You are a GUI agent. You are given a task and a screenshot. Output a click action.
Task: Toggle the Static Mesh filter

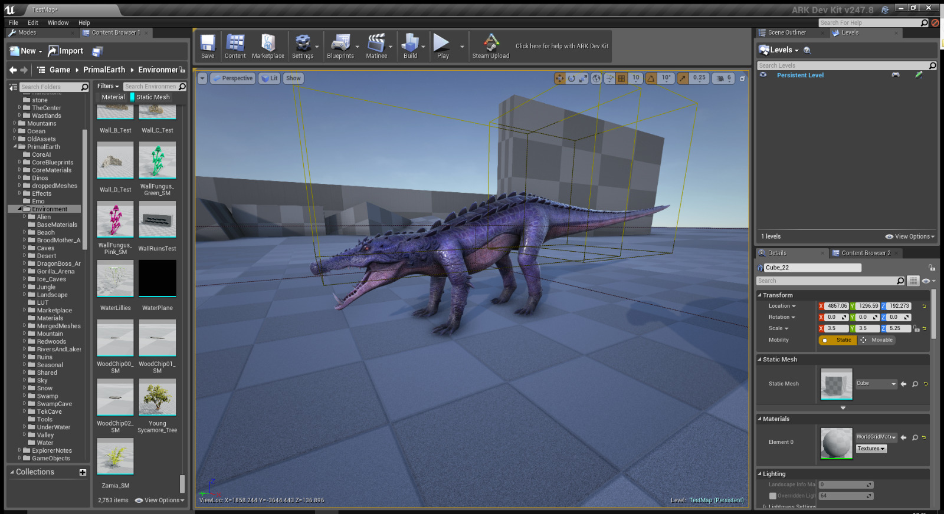click(x=150, y=97)
